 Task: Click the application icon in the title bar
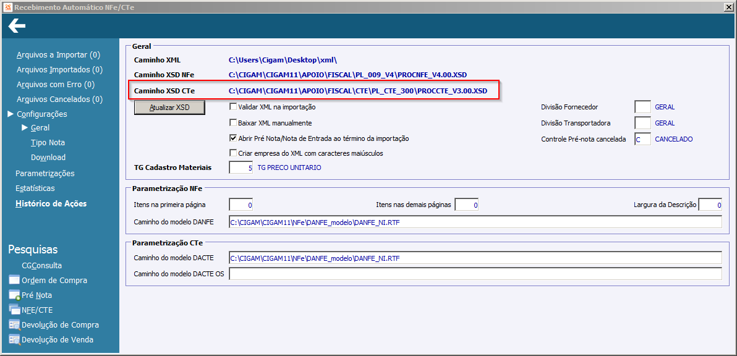[x=7, y=7]
